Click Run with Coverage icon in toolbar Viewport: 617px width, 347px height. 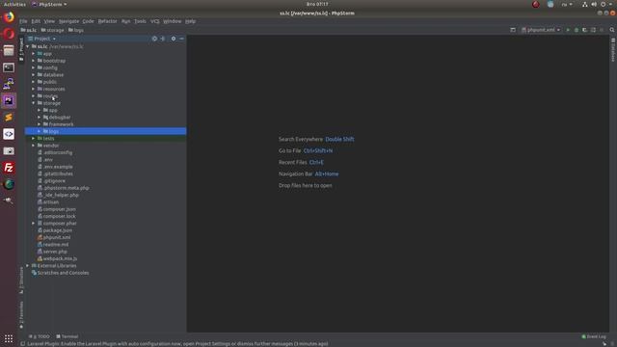click(x=585, y=30)
